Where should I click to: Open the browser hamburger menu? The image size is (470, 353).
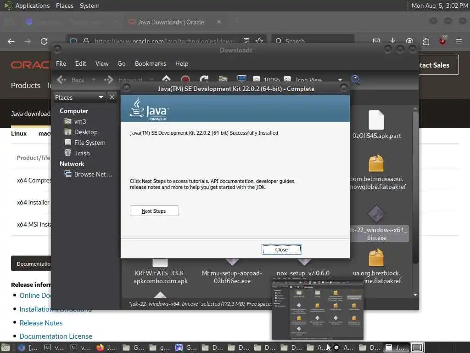point(459,41)
